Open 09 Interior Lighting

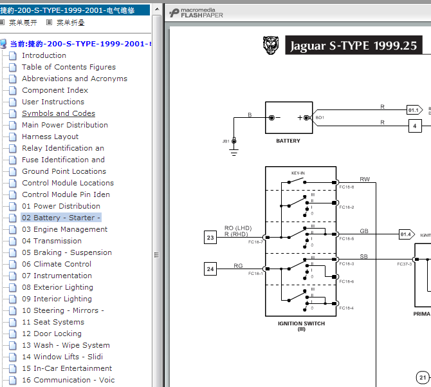click(57, 299)
